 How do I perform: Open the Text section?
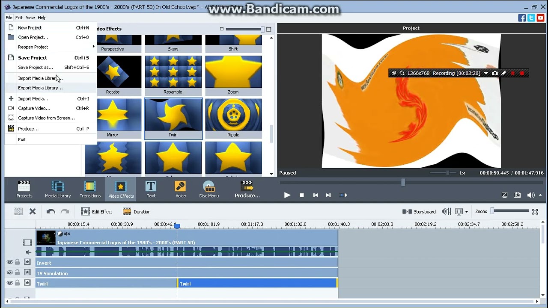point(151,190)
